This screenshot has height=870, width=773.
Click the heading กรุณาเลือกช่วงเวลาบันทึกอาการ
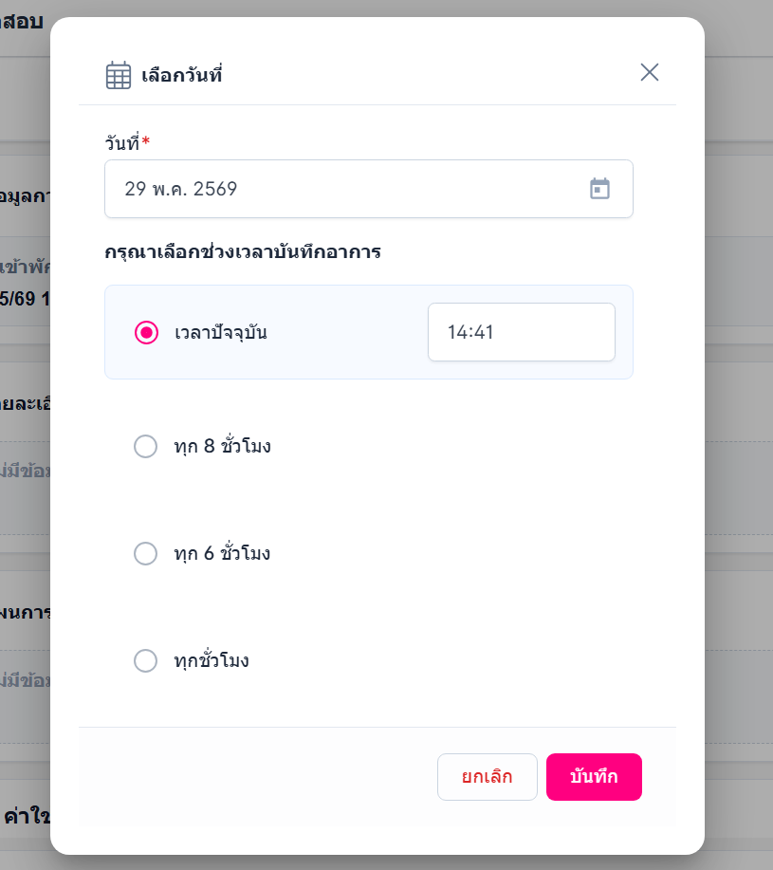pos(243,252)
